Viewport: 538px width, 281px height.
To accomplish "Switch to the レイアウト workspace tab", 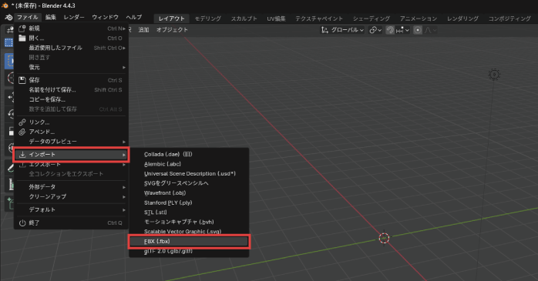I will click(172, 18).
